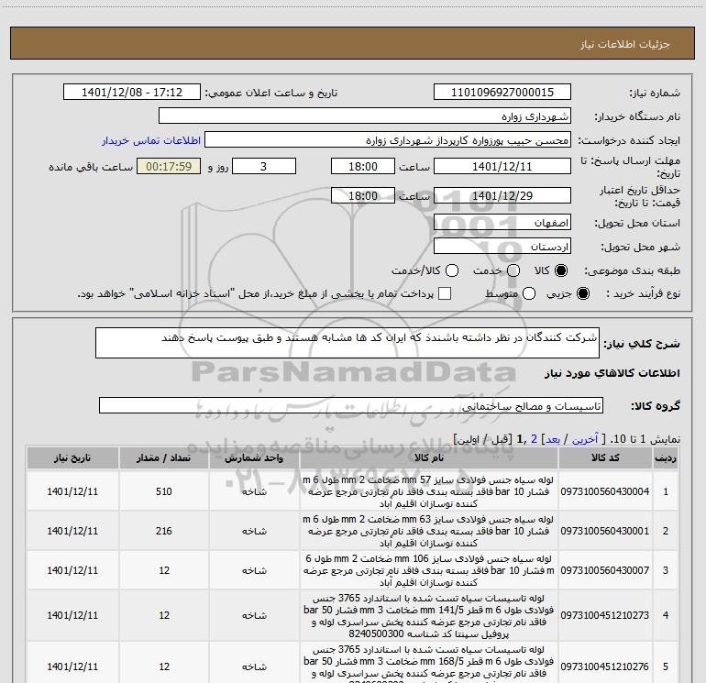Click the شهر محل تحویل اردستان field

point(502,247)
